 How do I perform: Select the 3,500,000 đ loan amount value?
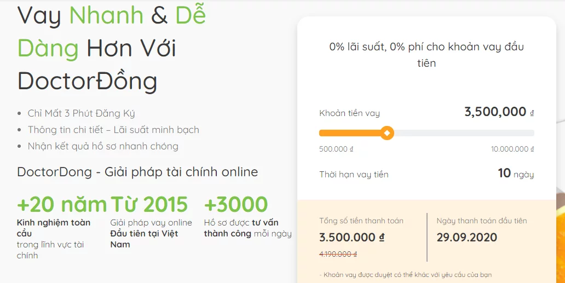pyautogui.click(x=499, y=112)
